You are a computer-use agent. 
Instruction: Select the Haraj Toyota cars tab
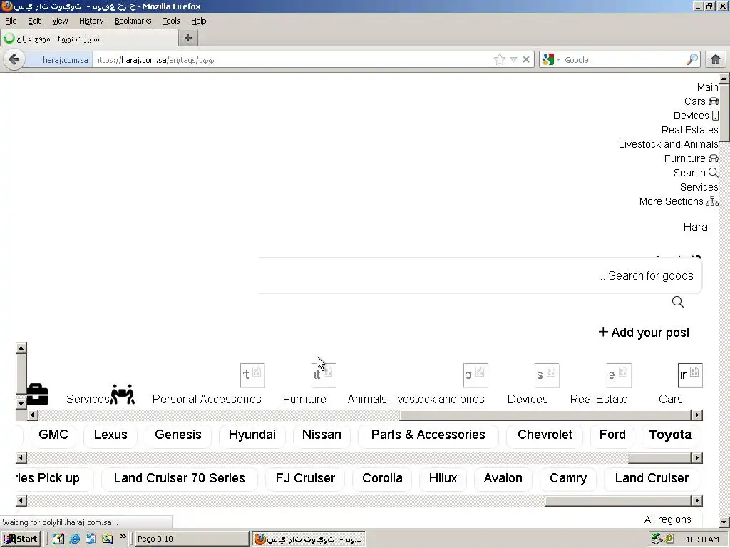(x=88, y=39)
